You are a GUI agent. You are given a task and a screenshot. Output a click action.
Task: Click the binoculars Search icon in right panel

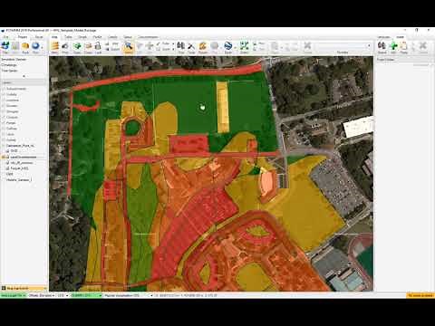(x=382, y=46)
